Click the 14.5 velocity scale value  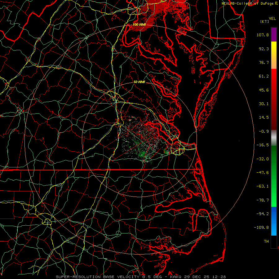(x=264, y=117)
